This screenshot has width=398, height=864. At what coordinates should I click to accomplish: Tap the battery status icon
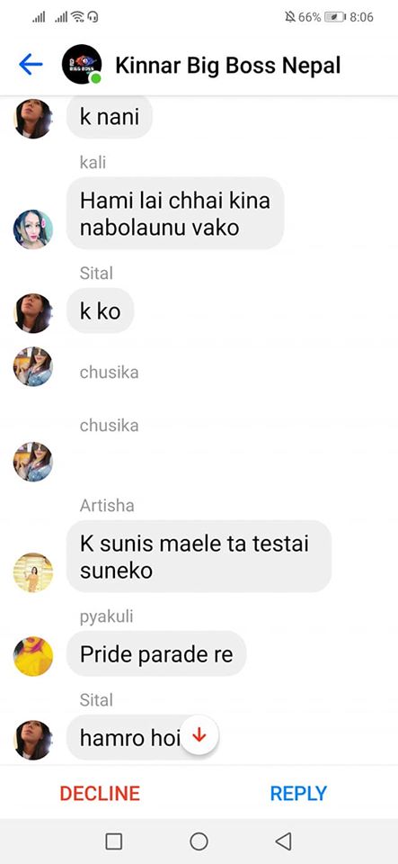pyautogui.click(x=335, y=17)
